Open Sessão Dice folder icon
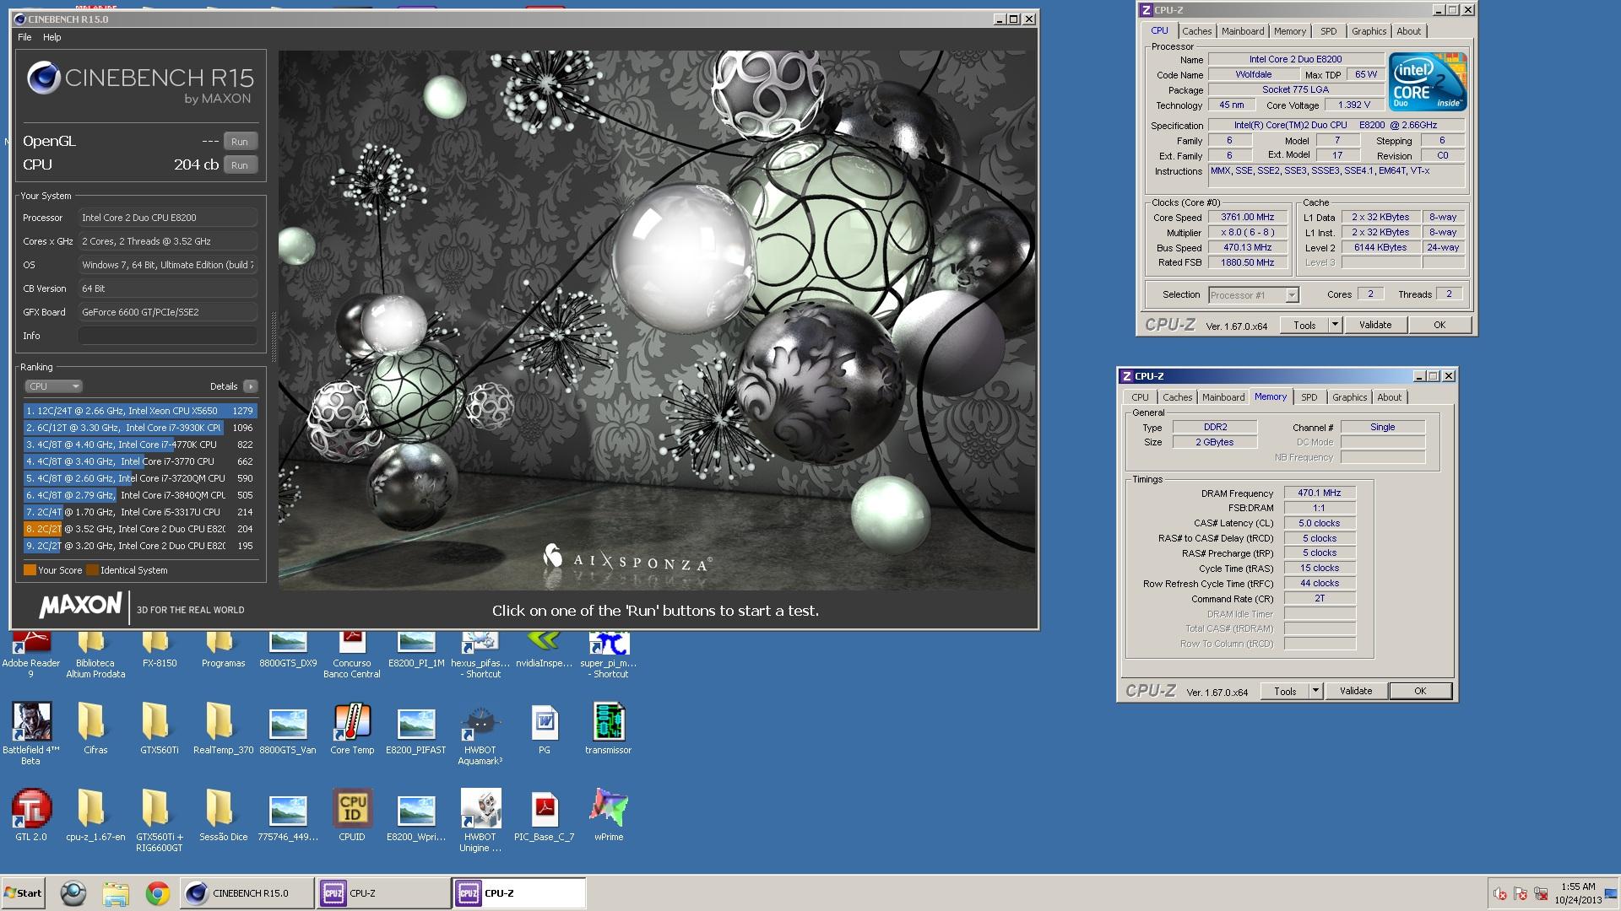The width and height of the screenshot is (1621, 911). [223, 816]
